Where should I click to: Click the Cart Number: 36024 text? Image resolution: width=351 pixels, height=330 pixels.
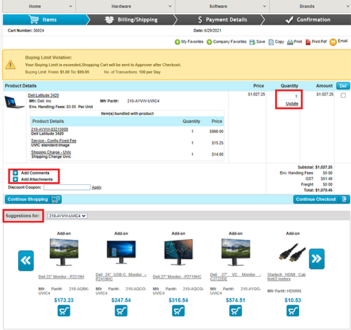26,30
